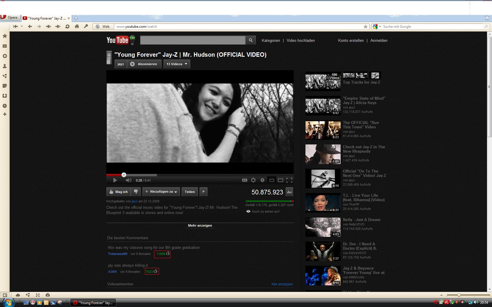The height and width of the screenshot is (307, 492).
Task: Adjust the Opera zoom slider handle
Action: (459, 295)
